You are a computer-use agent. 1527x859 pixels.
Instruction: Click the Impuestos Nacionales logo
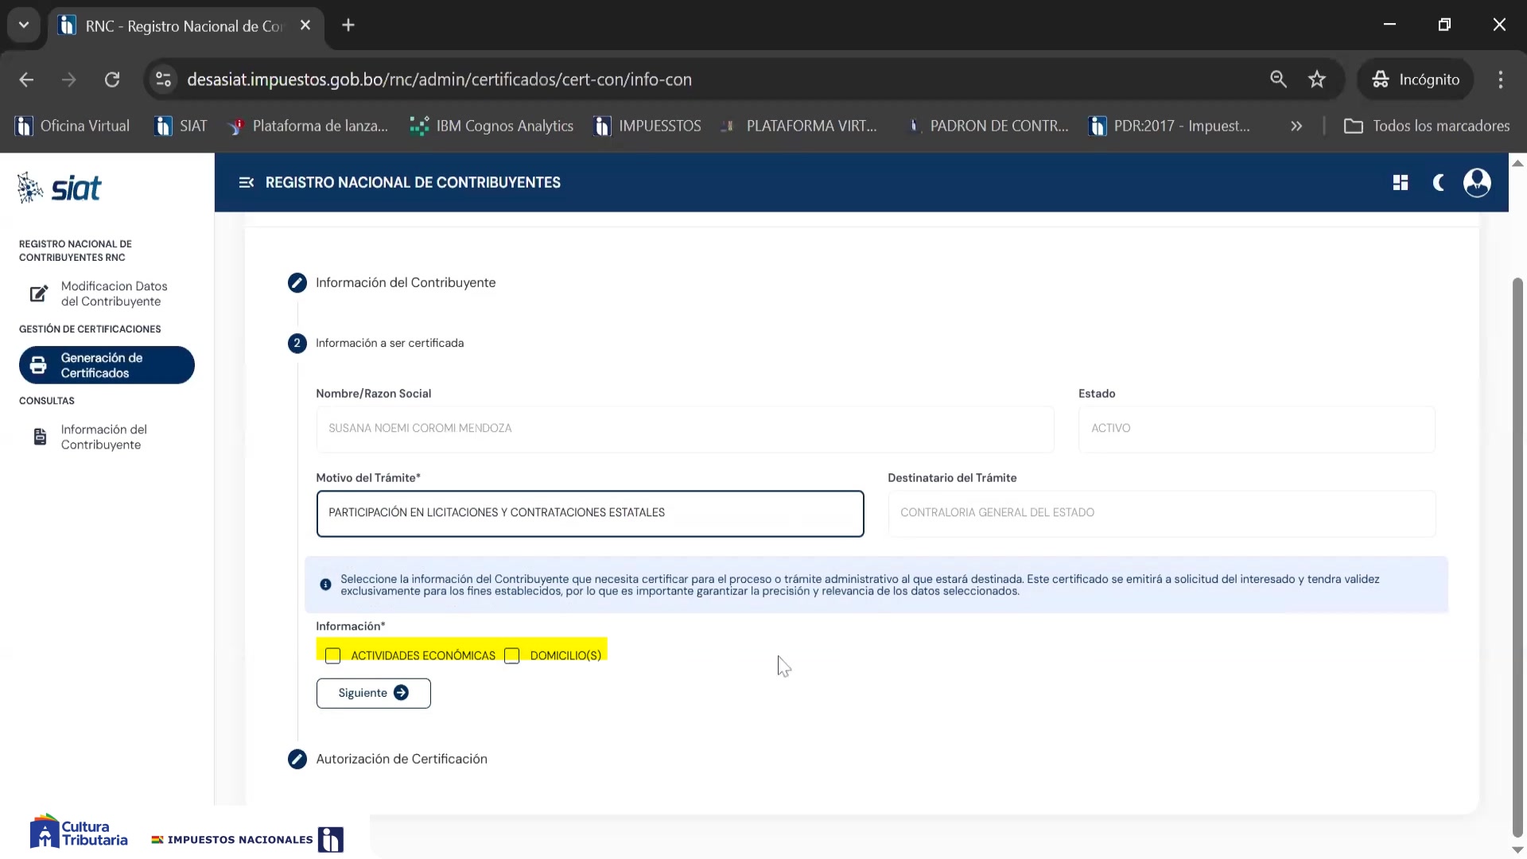coord(247,839)
